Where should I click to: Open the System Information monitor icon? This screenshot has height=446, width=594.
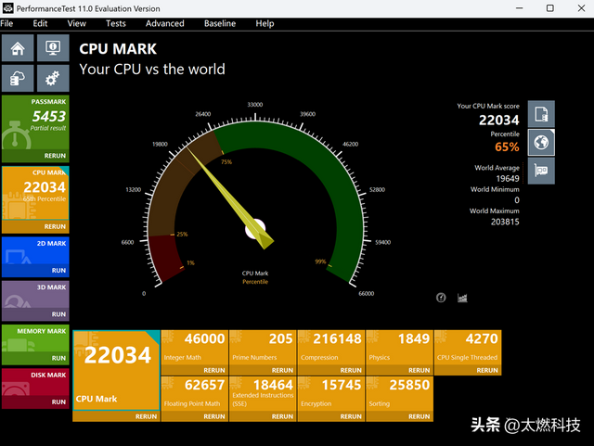point(52,47)
